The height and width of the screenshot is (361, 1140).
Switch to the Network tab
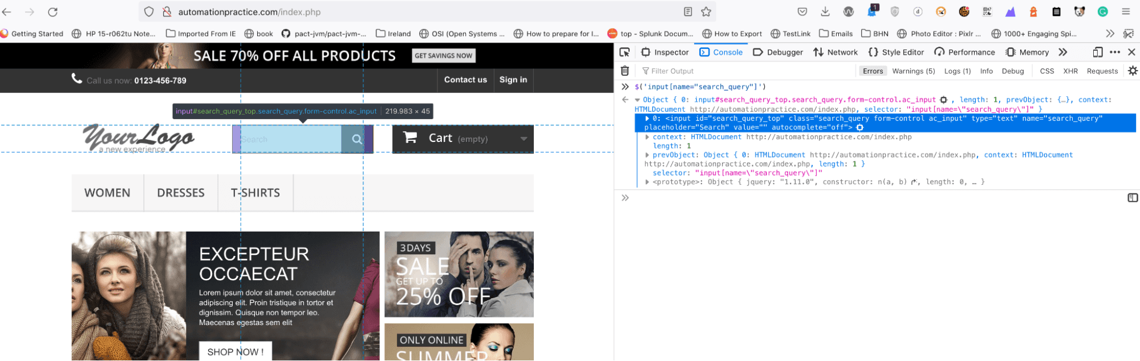click(x=835, y=52)
